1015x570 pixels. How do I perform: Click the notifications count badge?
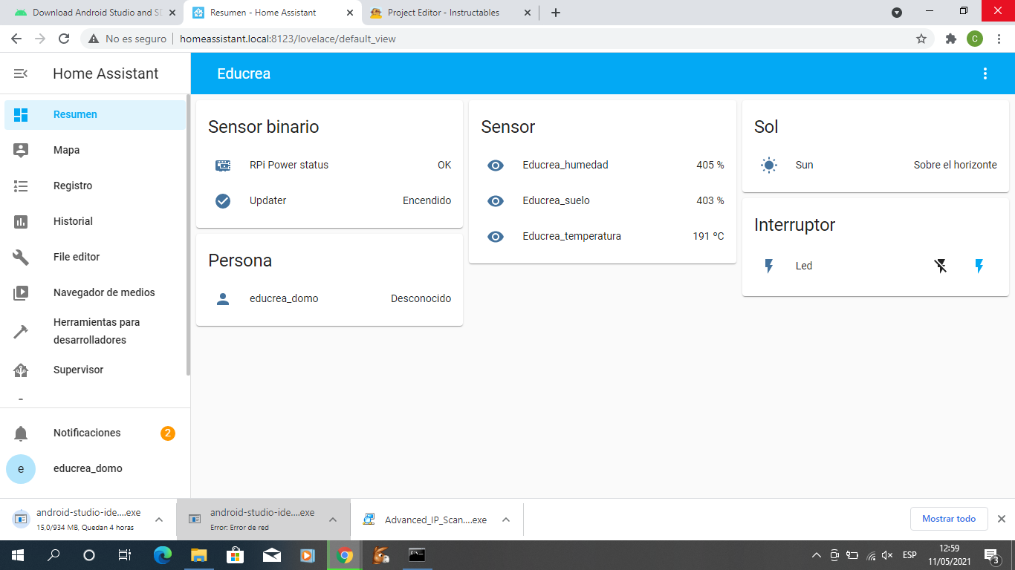click(168, 433)
